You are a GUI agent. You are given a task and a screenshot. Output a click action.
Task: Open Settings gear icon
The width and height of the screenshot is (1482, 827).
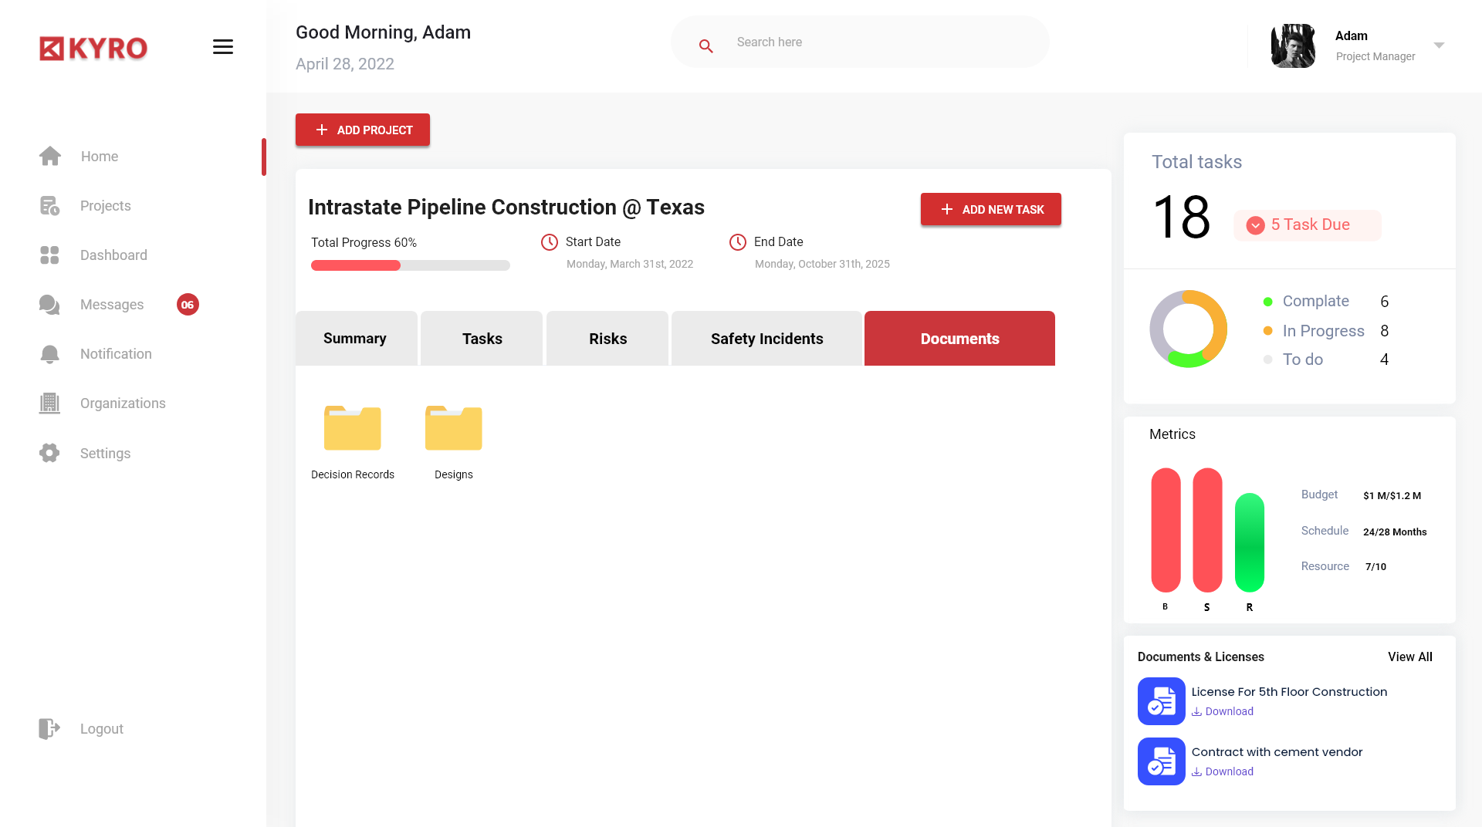(x=49, y=453)
